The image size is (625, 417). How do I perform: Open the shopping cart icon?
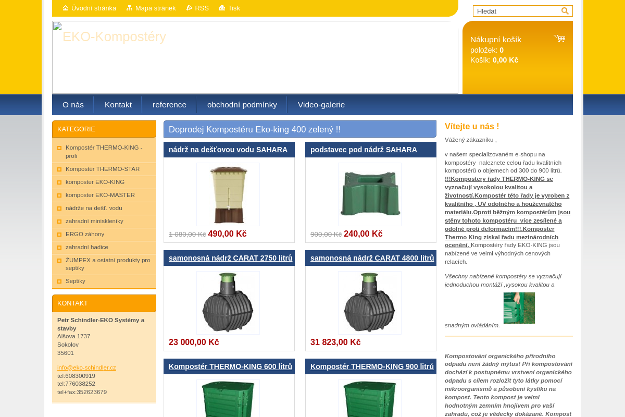[559, 39]
